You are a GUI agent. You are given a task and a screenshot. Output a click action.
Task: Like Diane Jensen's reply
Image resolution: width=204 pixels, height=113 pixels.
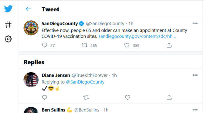coord(127,98)
